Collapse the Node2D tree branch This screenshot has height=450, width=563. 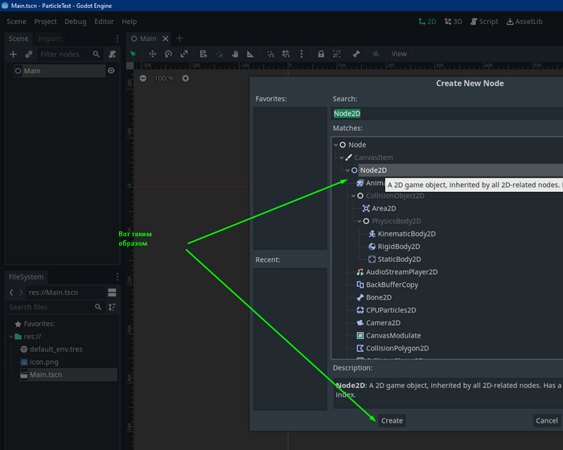[347, 170]
